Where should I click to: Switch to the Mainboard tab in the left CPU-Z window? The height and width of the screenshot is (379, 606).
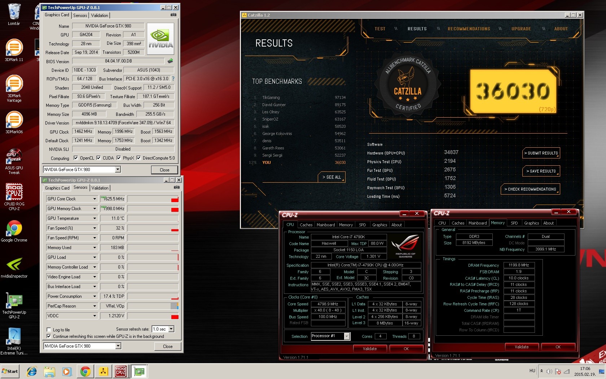(326, 225)
